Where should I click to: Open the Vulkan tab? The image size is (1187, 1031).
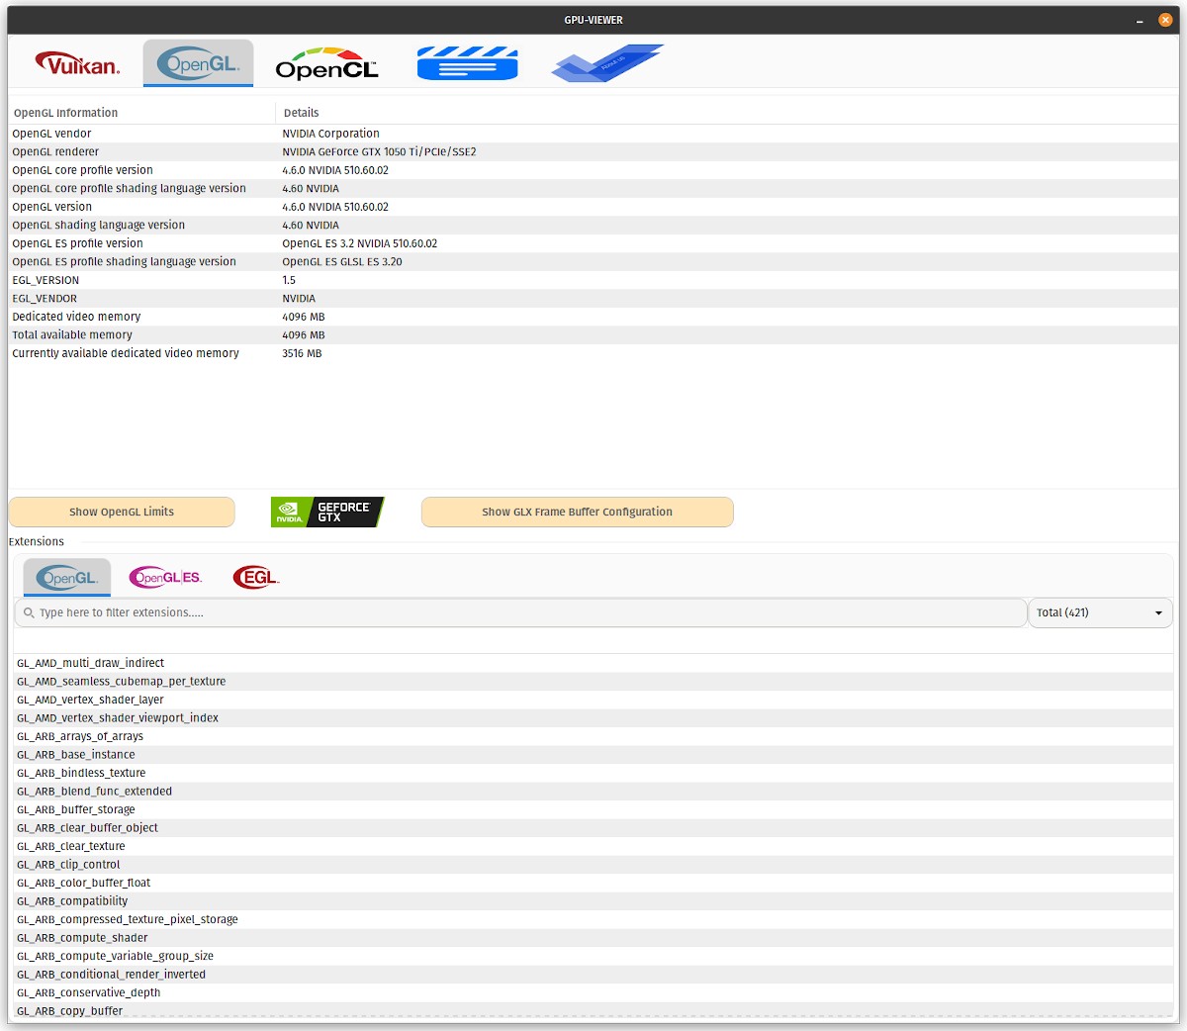pyautogui.click(x=77, y=64)
